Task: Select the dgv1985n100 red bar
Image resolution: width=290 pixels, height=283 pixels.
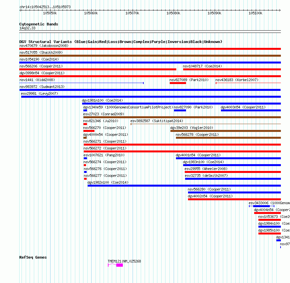Action: tap(269, 233)
